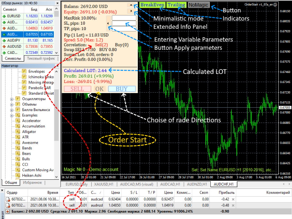Image resolution: width=292 pixels, height=219 pixels.
Task: Switch to the AUDNZD,H1 chart tab
Action: (x=197, y=184)
